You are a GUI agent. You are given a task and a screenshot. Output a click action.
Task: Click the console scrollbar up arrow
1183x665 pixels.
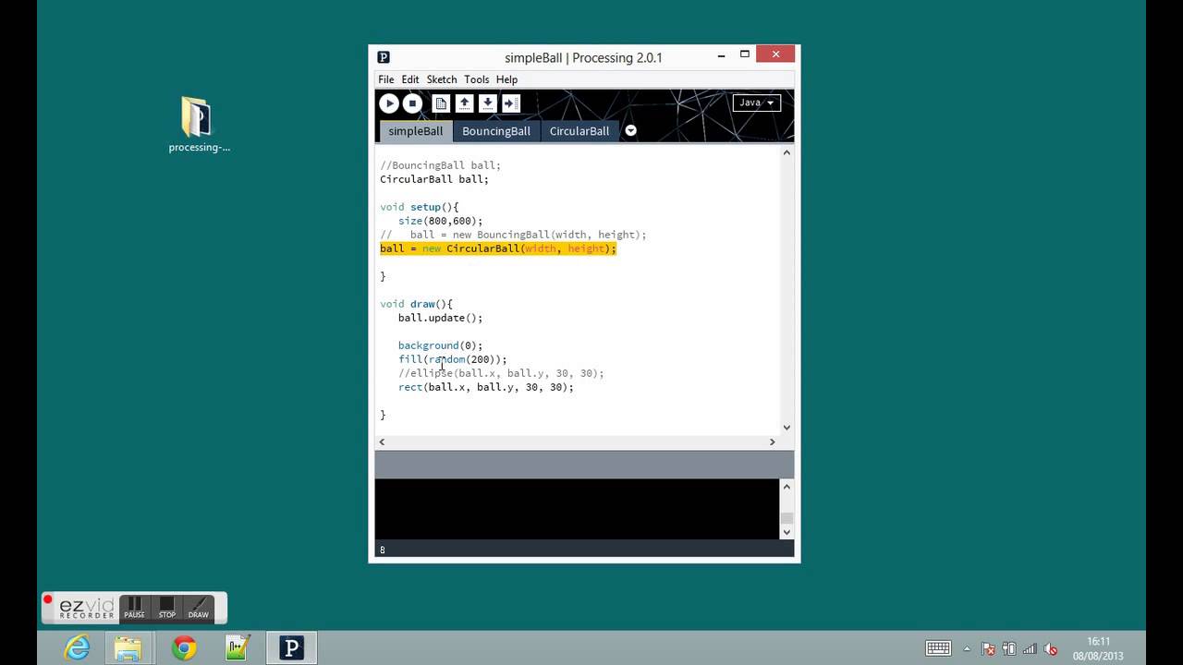pos(787,486)
